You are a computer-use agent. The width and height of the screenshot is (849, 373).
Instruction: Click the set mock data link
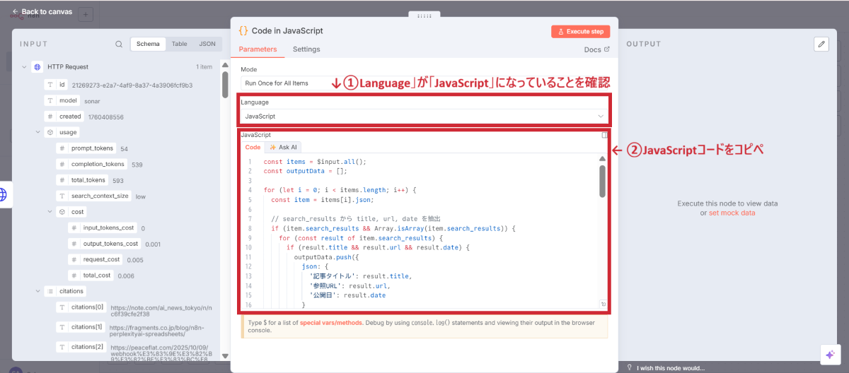tap(732, 213)
